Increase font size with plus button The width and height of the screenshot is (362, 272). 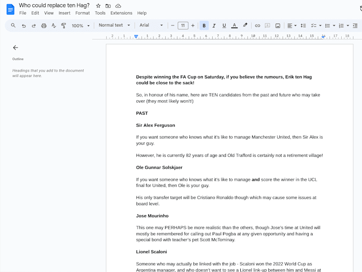pos(193,25)
